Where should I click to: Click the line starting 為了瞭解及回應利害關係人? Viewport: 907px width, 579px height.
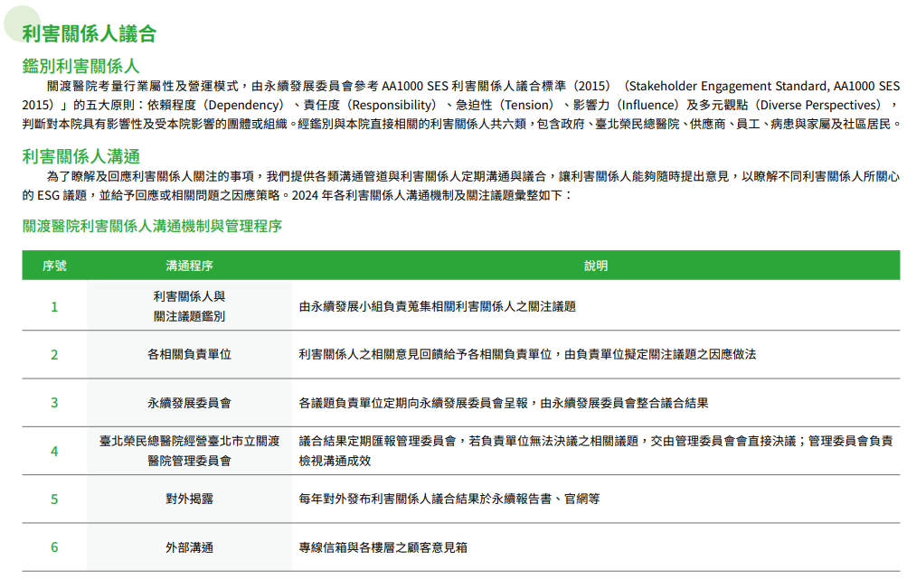[x=473, y=176]
